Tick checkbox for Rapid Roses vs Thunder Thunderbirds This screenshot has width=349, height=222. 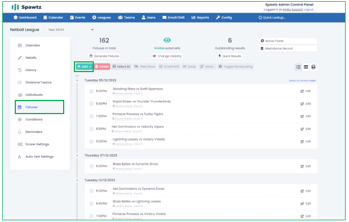(92, 104)
